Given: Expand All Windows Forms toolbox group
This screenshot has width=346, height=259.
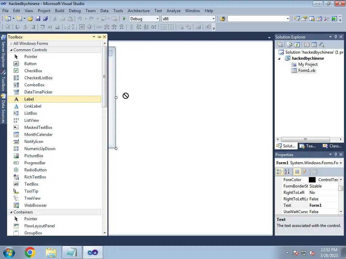Looking at the screenshot, I should pyautogui.click(x=11, y=44).
